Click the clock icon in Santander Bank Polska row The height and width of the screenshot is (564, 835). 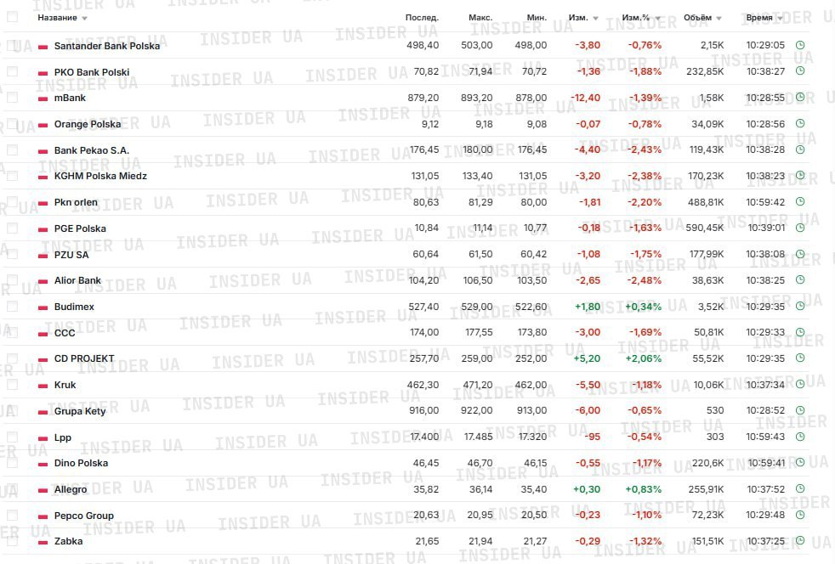tap(800, 46)
